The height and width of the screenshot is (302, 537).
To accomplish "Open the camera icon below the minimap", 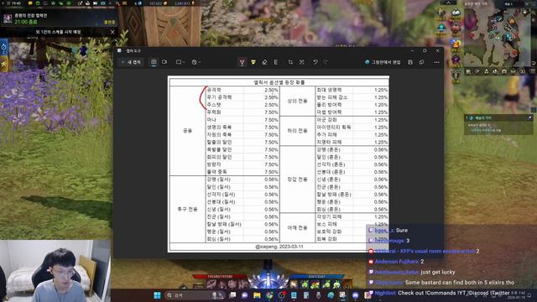I will click(x=504, y=71).
